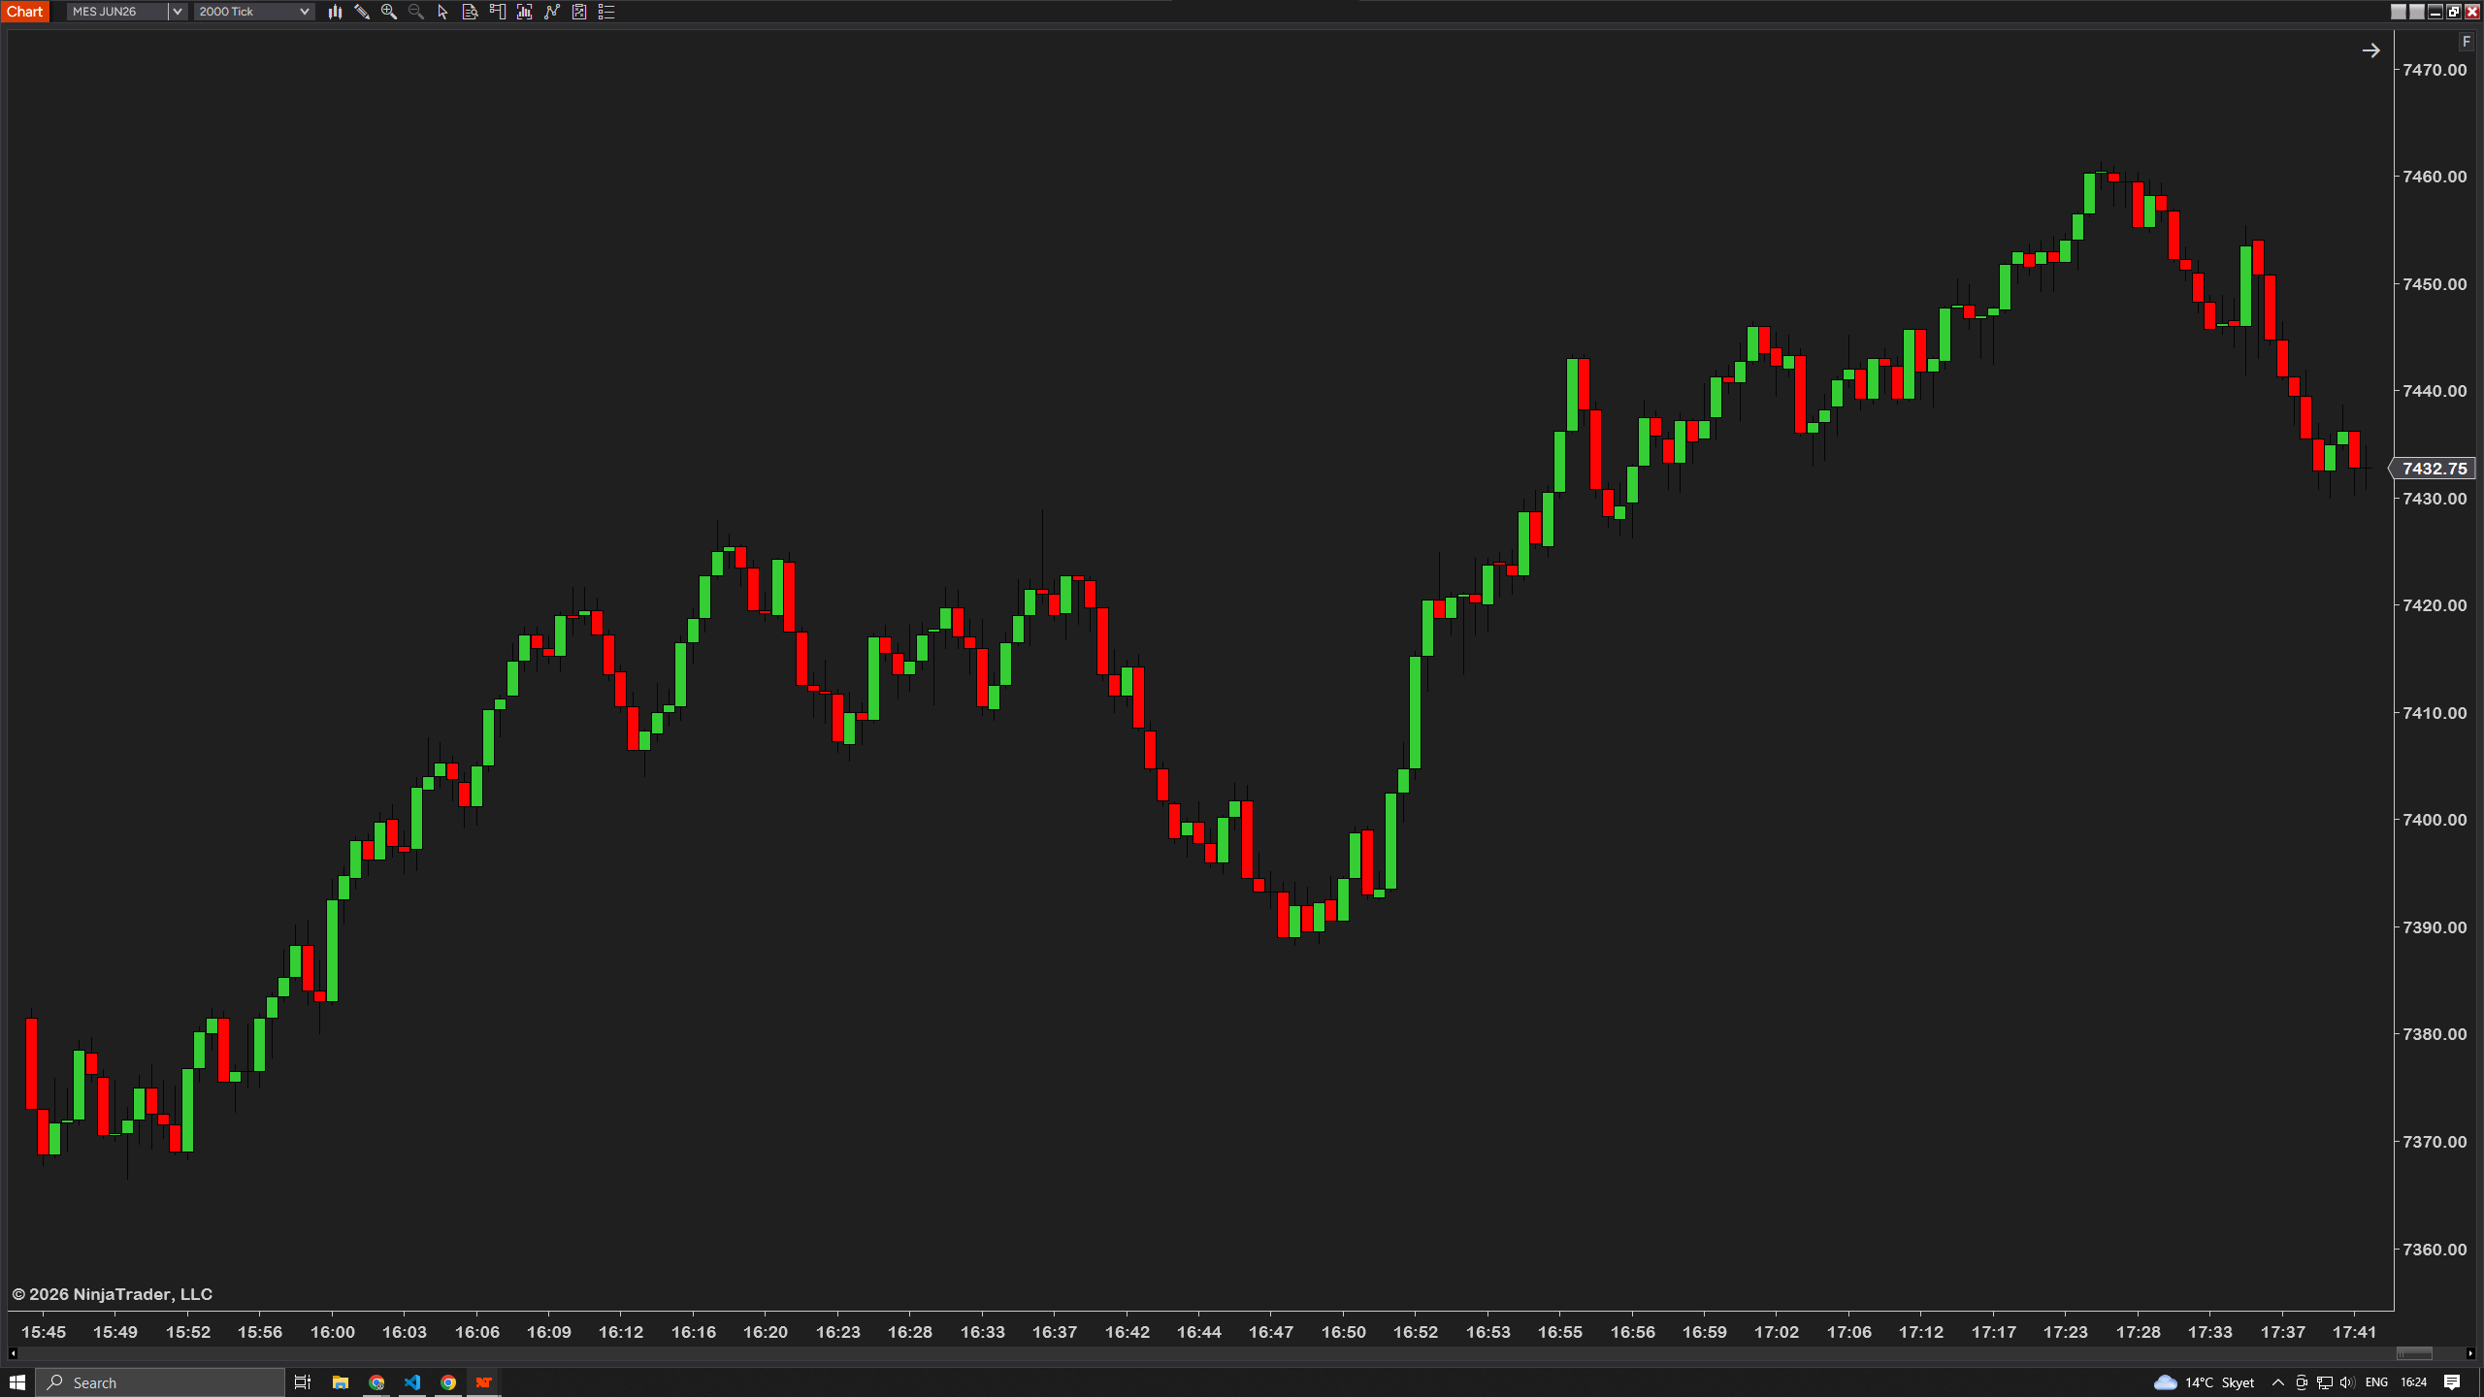The height and width of the screenshot is (1397, 2484).
Task: Open the 2000 Tick interval dropdown
Action: 254,12
